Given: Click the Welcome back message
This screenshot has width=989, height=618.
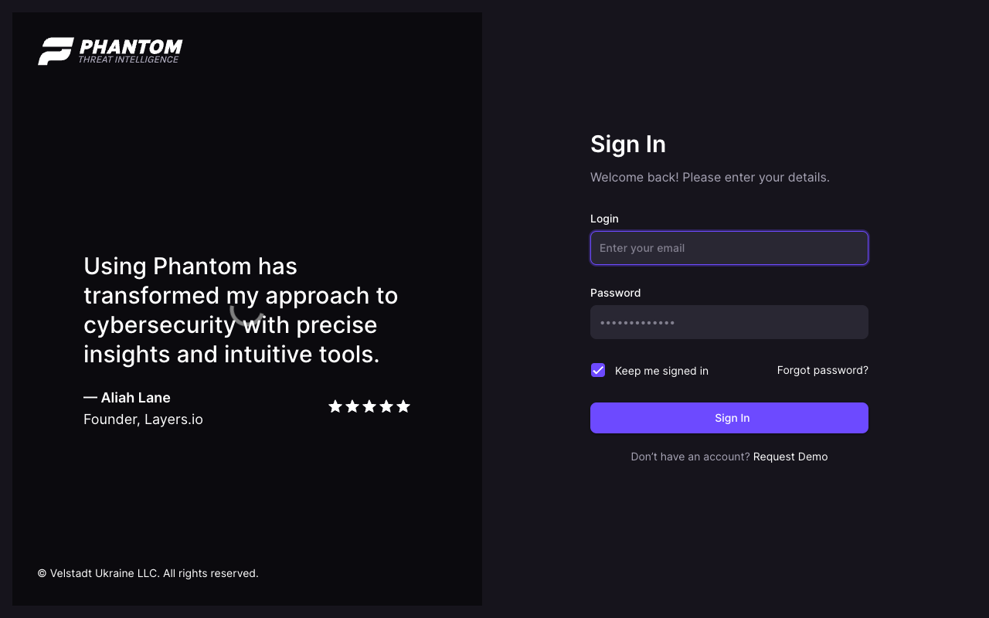Looking at the screenshot, I should (709, 177).
